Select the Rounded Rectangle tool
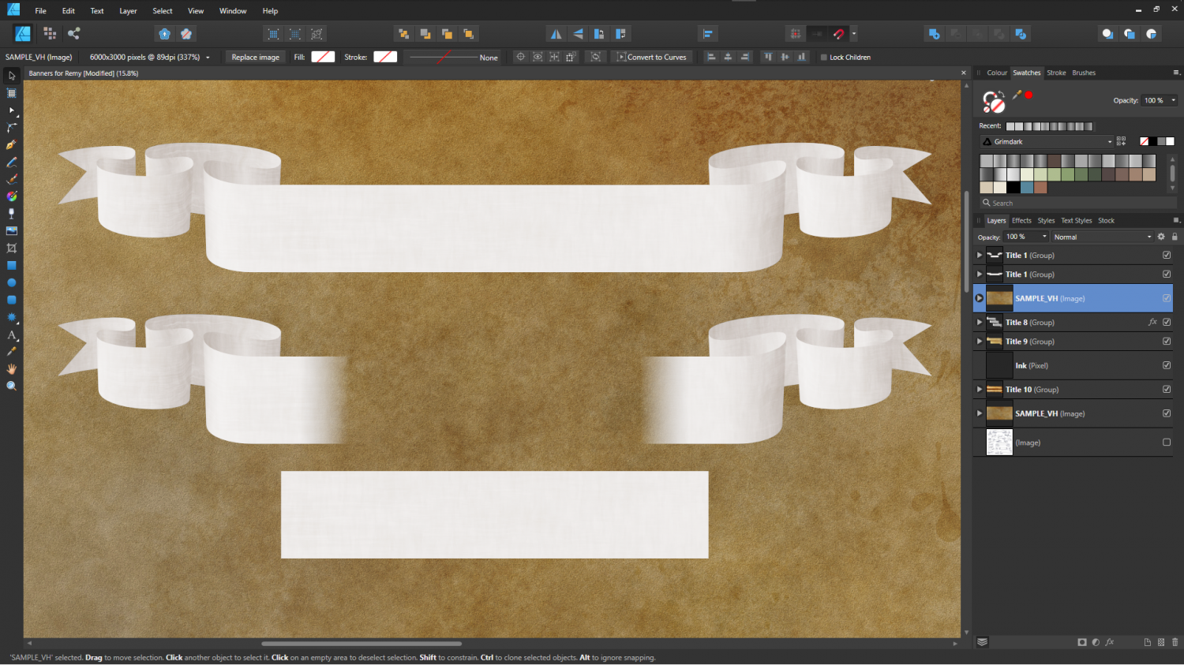Screen dimensions: 1184x665 [11, 300]
